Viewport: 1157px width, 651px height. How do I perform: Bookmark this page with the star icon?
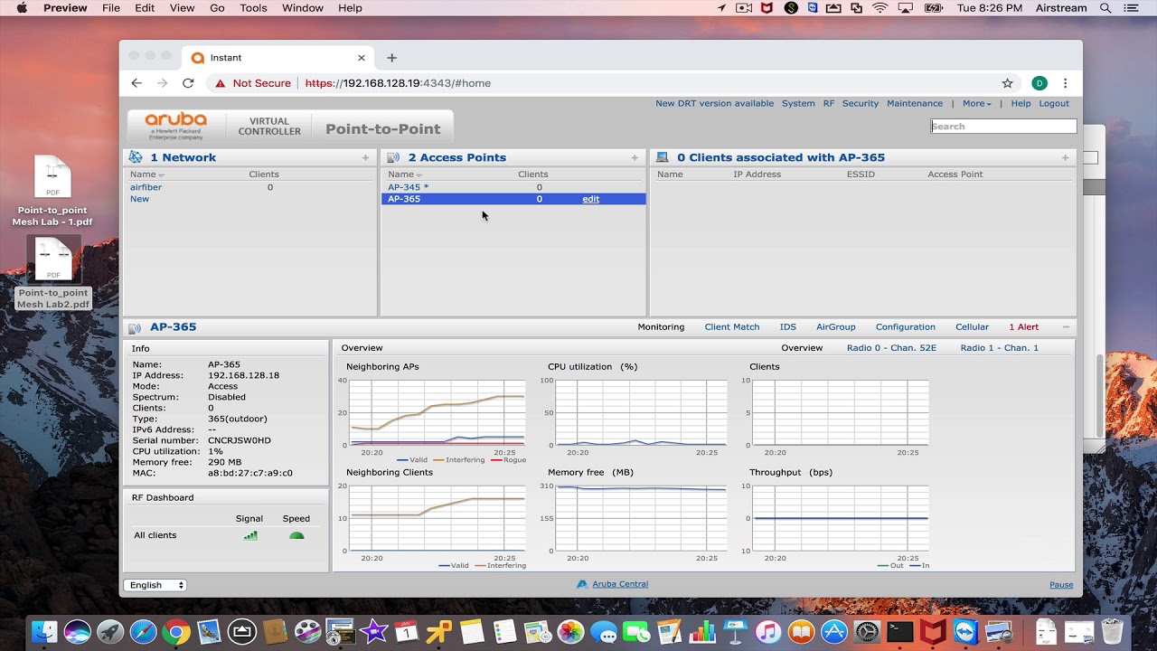coord(1008,83)
